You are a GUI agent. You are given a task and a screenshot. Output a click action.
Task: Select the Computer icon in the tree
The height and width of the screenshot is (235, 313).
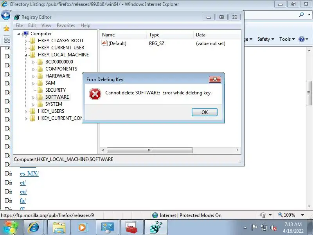click(x=26, y=34)
